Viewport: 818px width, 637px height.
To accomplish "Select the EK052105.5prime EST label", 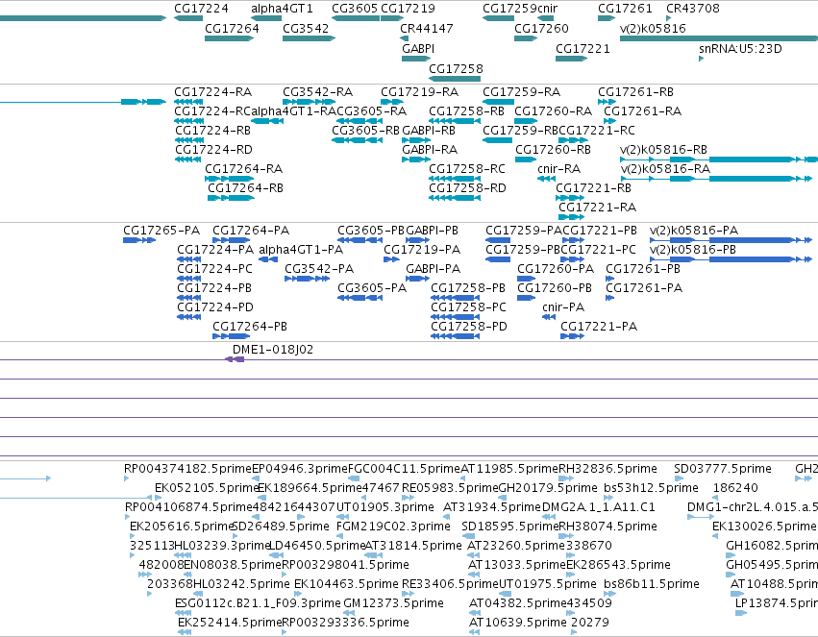I will [x=206, y=488].
